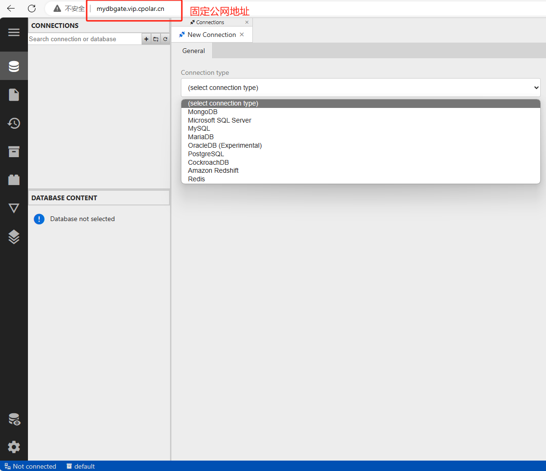Image resolution: width=546 pixels, height=471 pixels.
Task: Click the default archive status entry
Action: (x=81, y=466)
